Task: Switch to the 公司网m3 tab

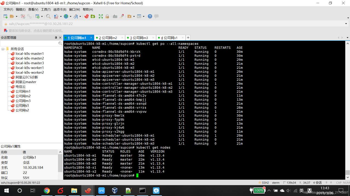Action: tap(140, 38)
